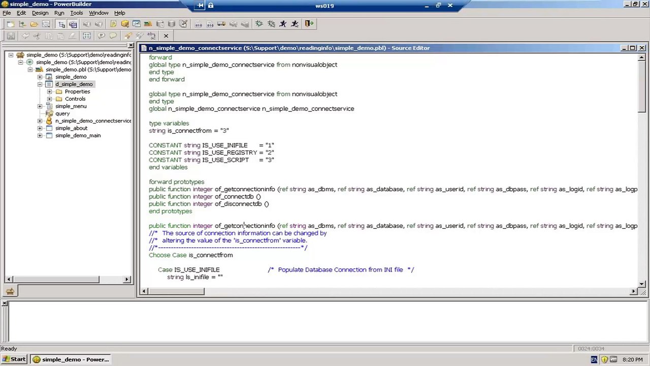This screenshot has width=650, height=366.
Task: Click the Close X toolbar icon
Action: click(x=166, y=36)
